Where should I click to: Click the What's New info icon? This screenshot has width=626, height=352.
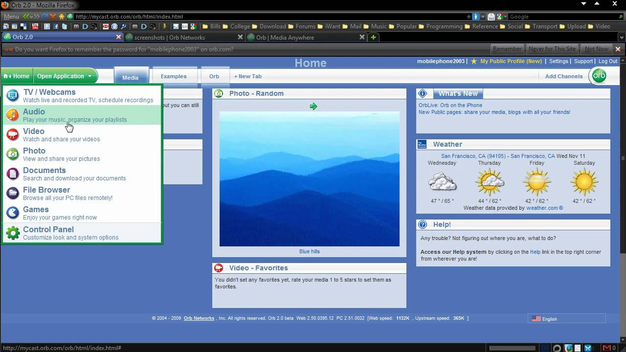click(423, 93)
